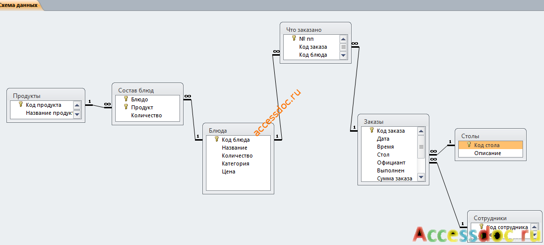544x245 pixels.
Task: Click scroll-down arrow in Что заказано table
Action: (343, 55)
